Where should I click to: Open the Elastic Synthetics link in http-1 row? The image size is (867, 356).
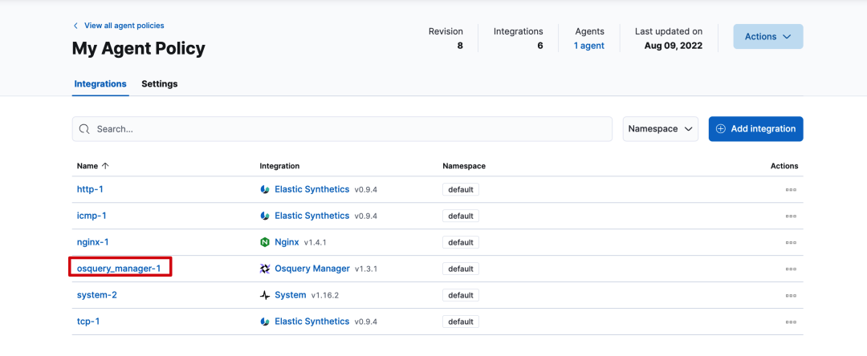click(x=311, y=190)
